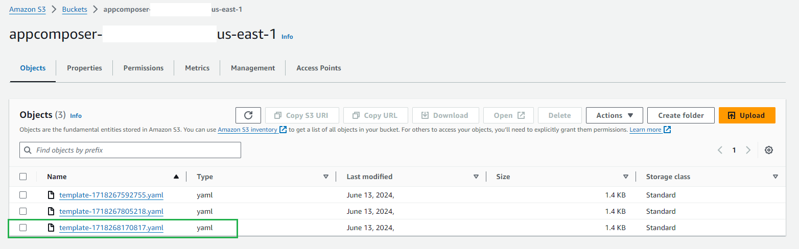The image size is (799, 249).
Task: Click file icon of template-1718267805218.yaml
Action: tap(51, 211)
